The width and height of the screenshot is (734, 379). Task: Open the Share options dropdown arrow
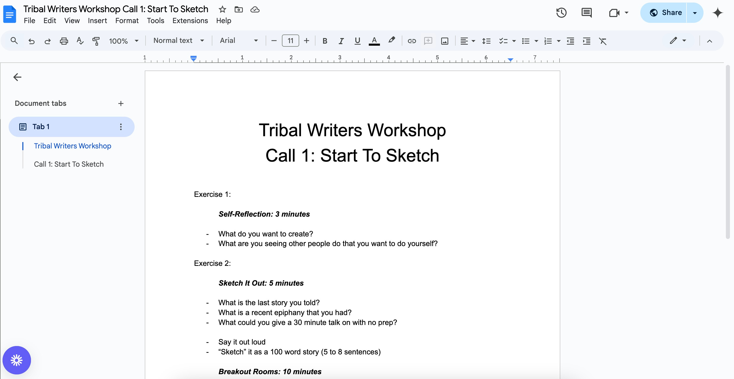695,13
